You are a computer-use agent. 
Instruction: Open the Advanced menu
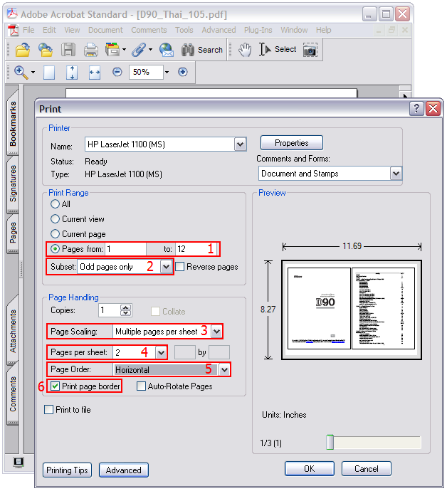(x=219, y=30)
